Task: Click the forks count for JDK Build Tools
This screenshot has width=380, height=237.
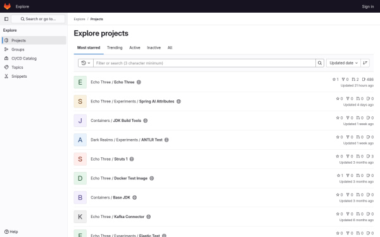Action: click(x=350, y=118)
